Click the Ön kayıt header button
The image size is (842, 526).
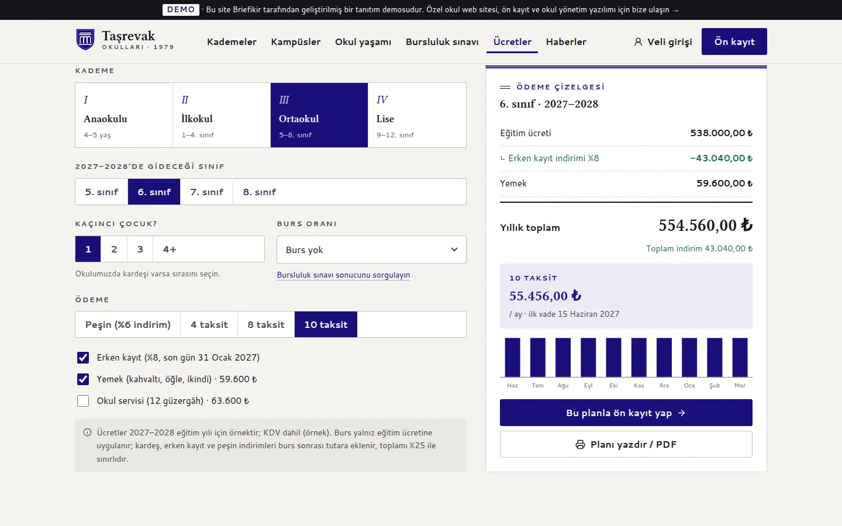click(734, 41)
